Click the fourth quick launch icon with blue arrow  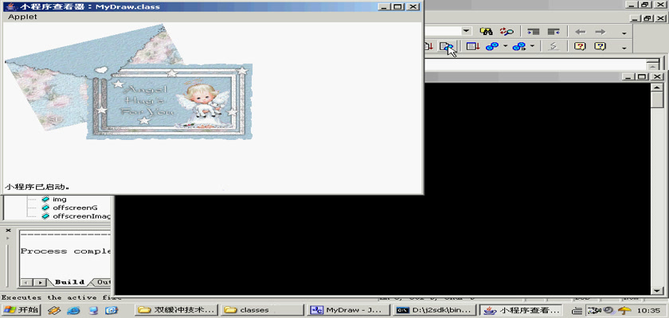click(111, 310)
